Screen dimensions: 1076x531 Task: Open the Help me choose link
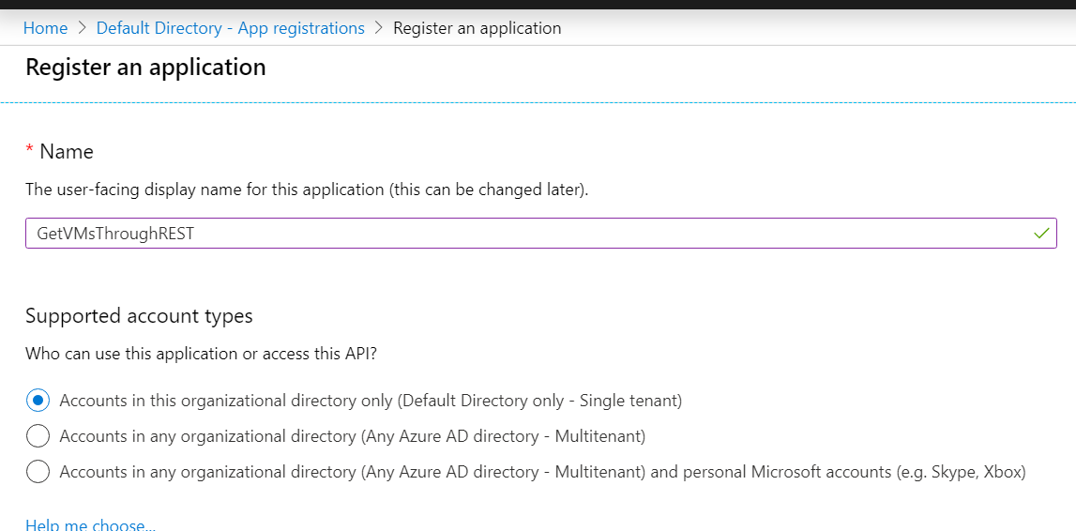[91, 524]
